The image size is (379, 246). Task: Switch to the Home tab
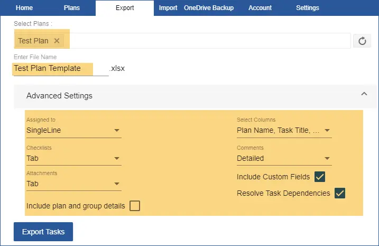[x=24, y=8]
